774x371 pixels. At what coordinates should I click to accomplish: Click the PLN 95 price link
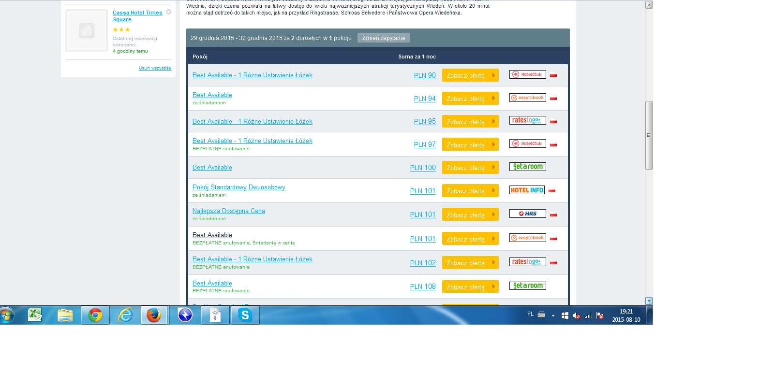pyautogui.click(x=425, y=121)
